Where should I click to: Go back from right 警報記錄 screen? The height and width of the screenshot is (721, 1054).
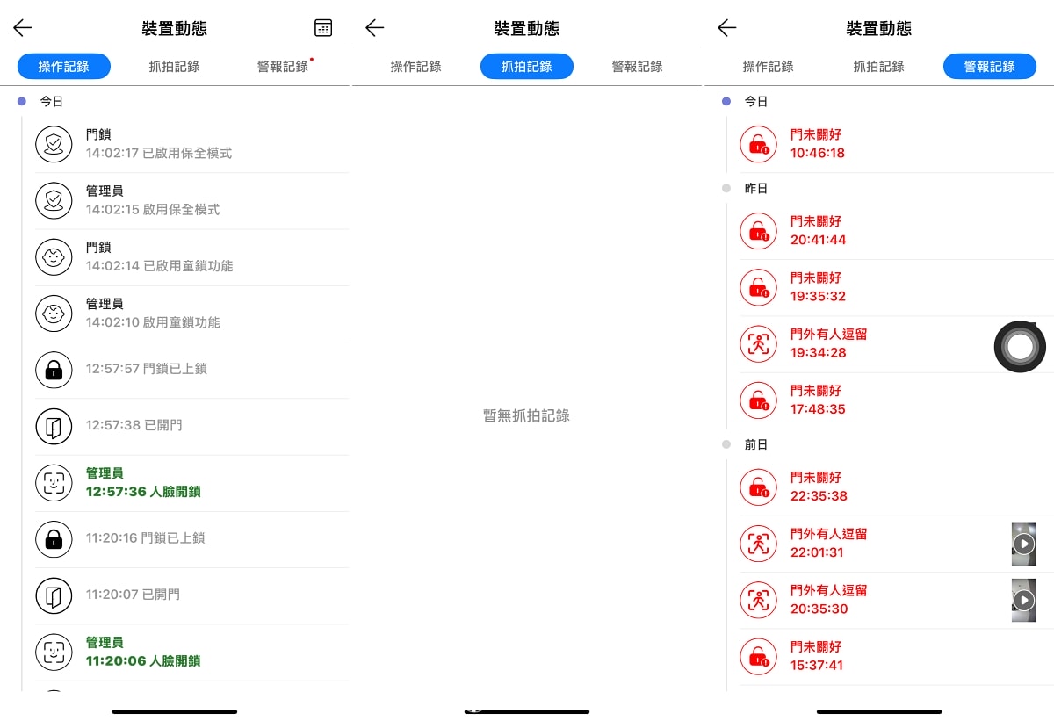coord(727,28)
